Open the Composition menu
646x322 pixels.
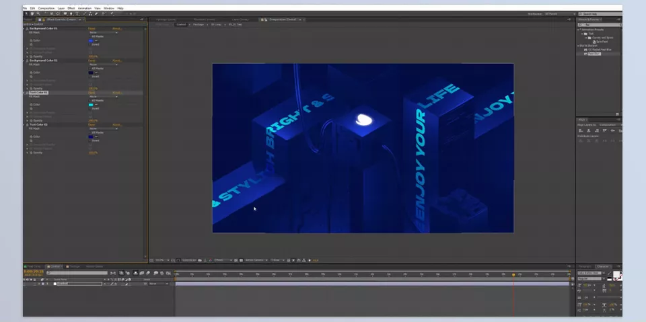tap(46, 8)
